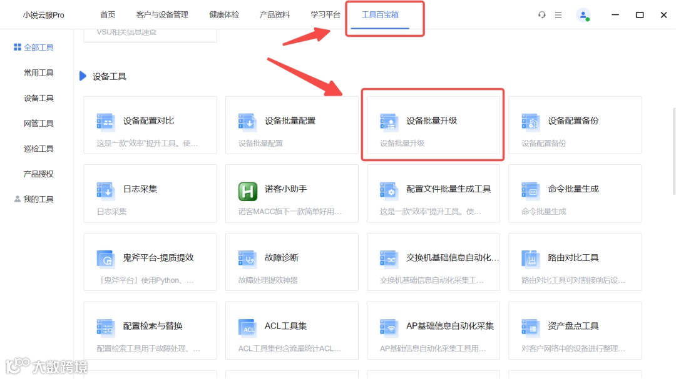Image resolution: width=676 pixels, height=379 pixels.
Task: Minimize the 小锐云服Pro window
Action: tap(615, 15)
